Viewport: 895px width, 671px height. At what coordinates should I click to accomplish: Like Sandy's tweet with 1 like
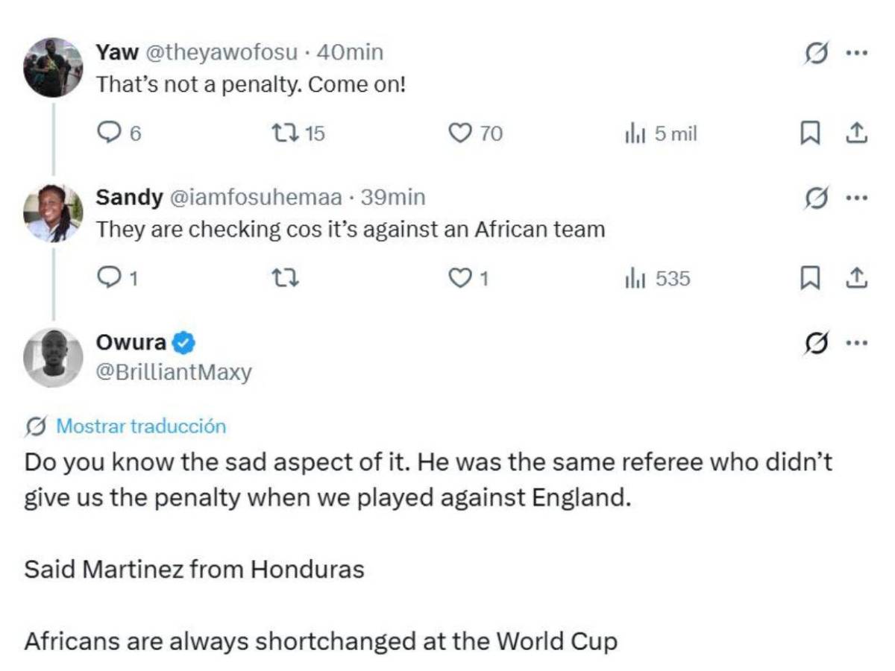[468, 279]
